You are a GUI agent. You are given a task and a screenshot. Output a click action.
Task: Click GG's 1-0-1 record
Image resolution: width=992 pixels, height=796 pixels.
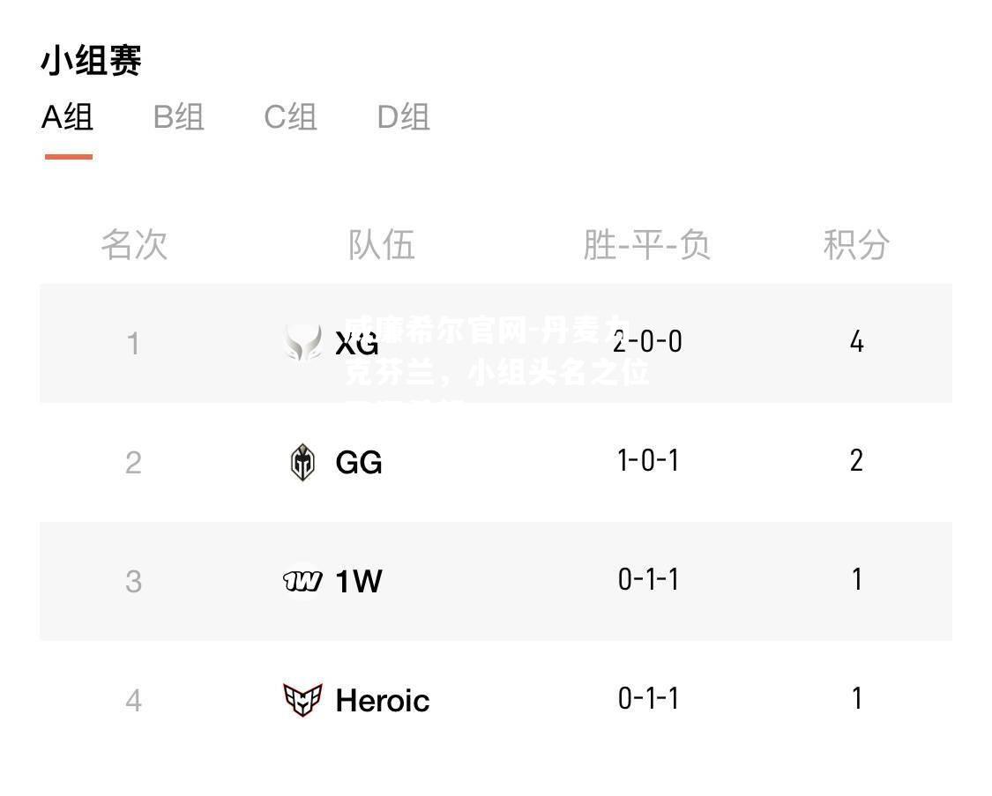pyautogui.click(x=648, y=460)
